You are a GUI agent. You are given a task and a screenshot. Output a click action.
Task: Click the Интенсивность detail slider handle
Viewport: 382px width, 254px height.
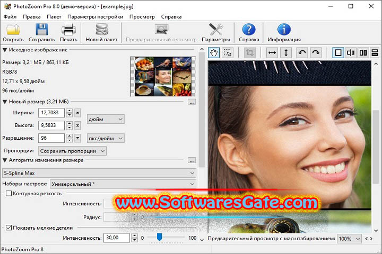tap(159, 237)
